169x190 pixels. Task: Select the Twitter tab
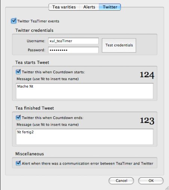(x=110, y=7)
